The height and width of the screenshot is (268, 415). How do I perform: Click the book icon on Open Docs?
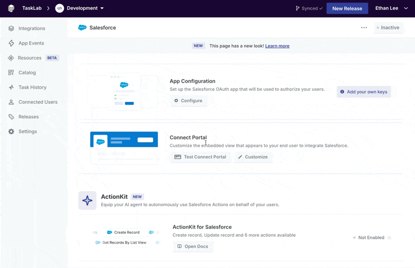click(179, 246)
